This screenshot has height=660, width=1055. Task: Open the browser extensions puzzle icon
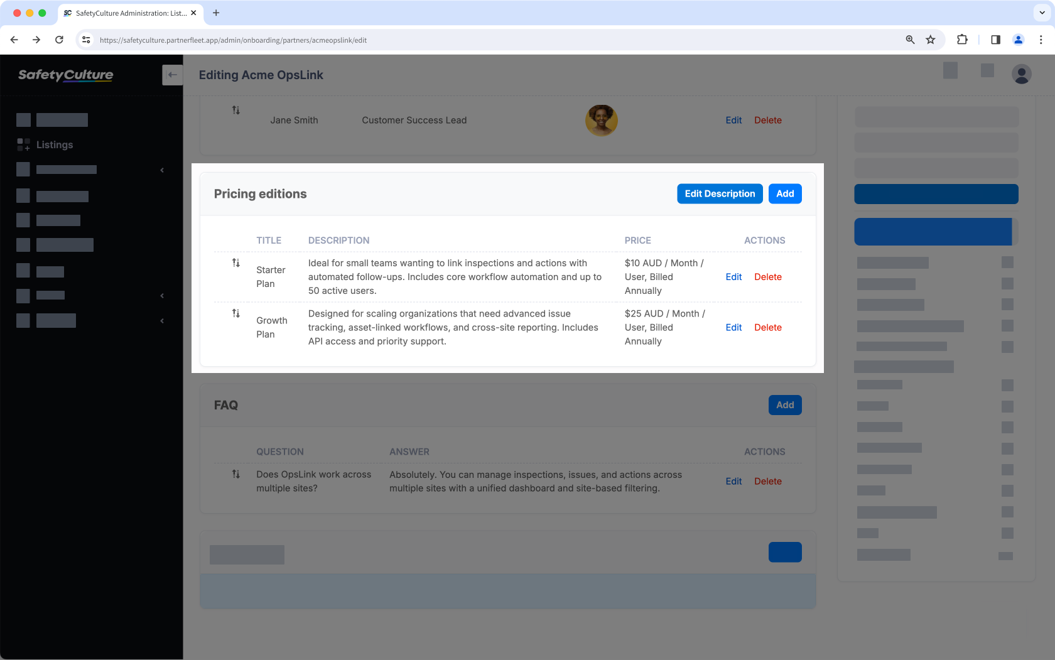click(x=962, y=40)
